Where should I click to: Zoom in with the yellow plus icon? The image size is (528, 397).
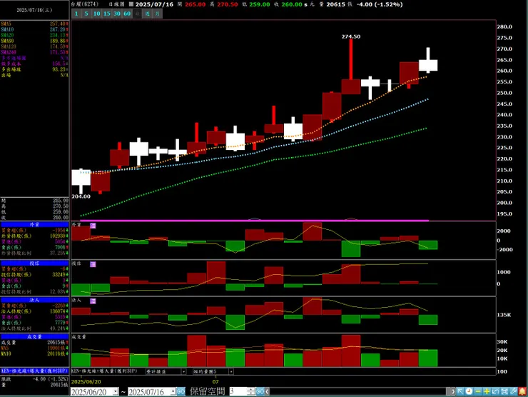click(487, 391)
